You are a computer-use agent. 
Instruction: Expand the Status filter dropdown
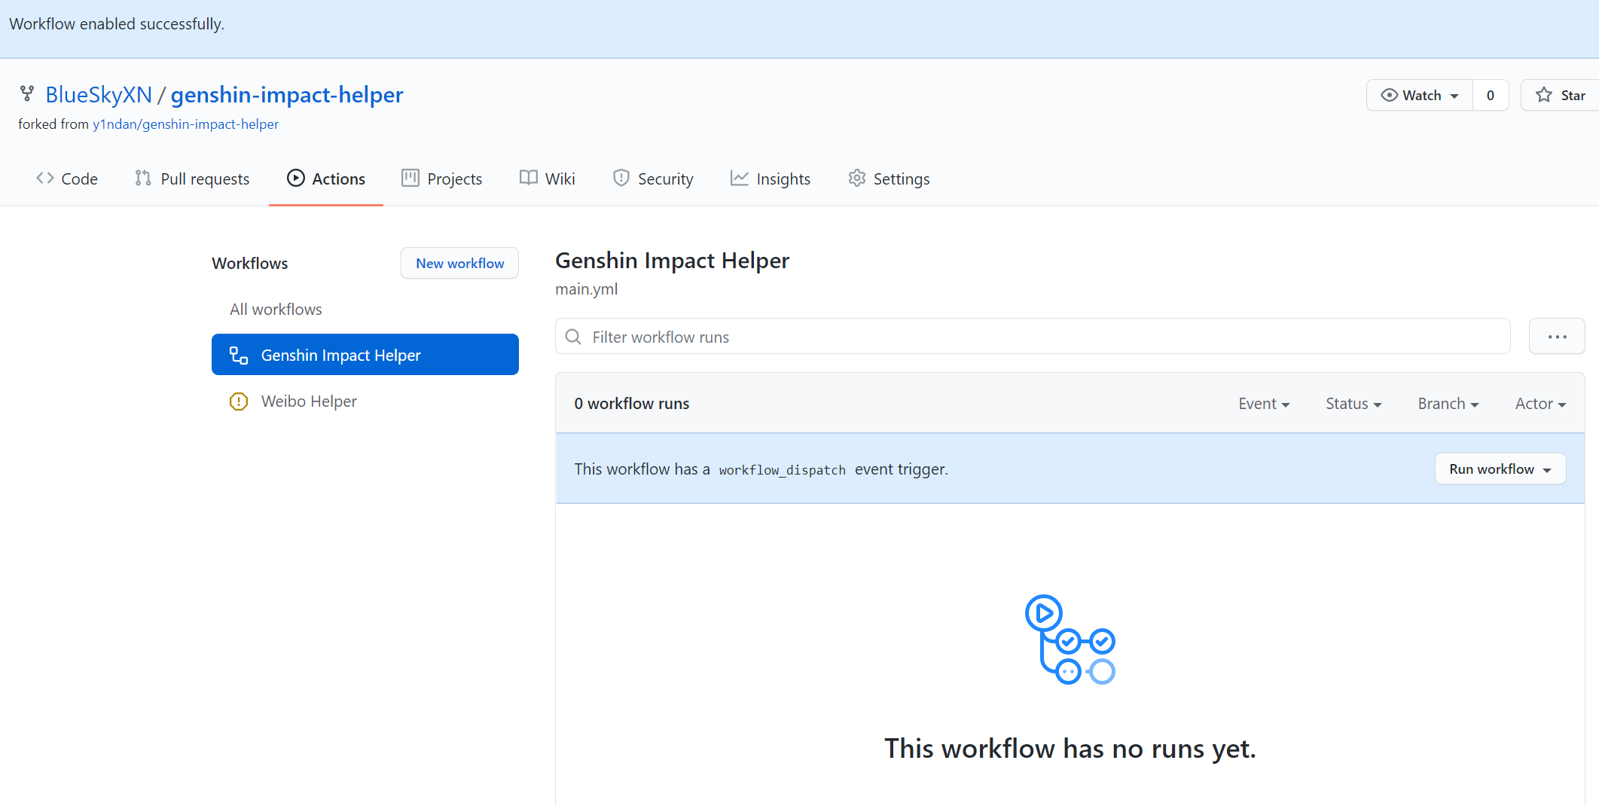1353,404
